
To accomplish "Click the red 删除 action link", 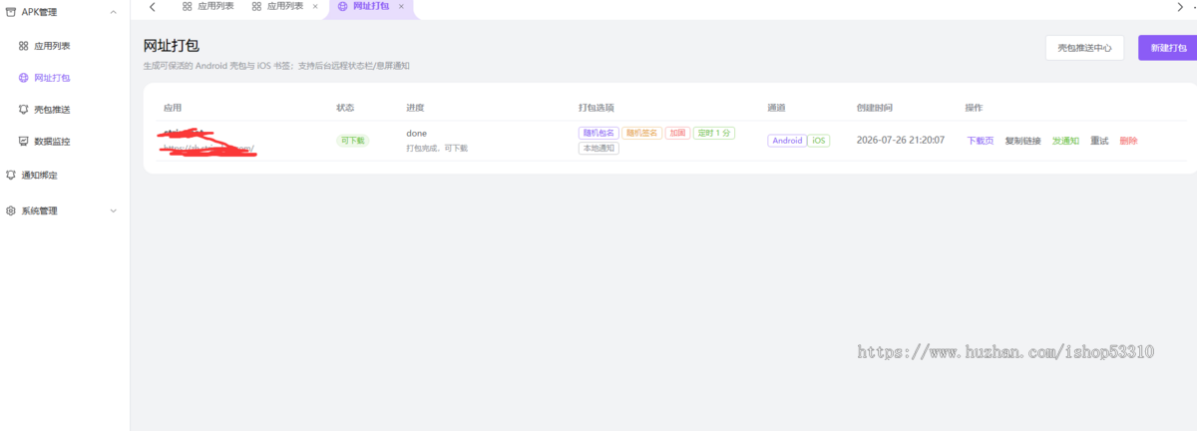I will (1128, 141).
